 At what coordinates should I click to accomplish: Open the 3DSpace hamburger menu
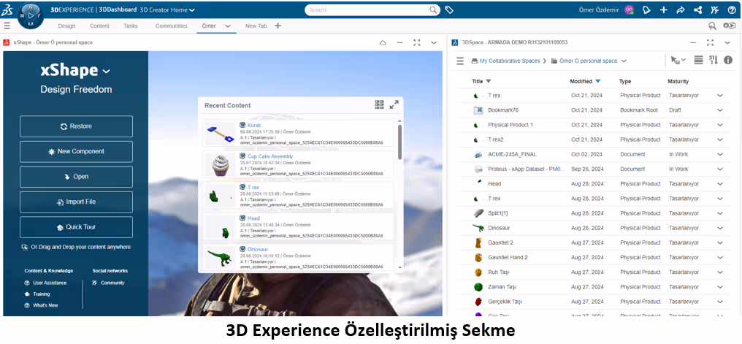[x=460, y=61]
